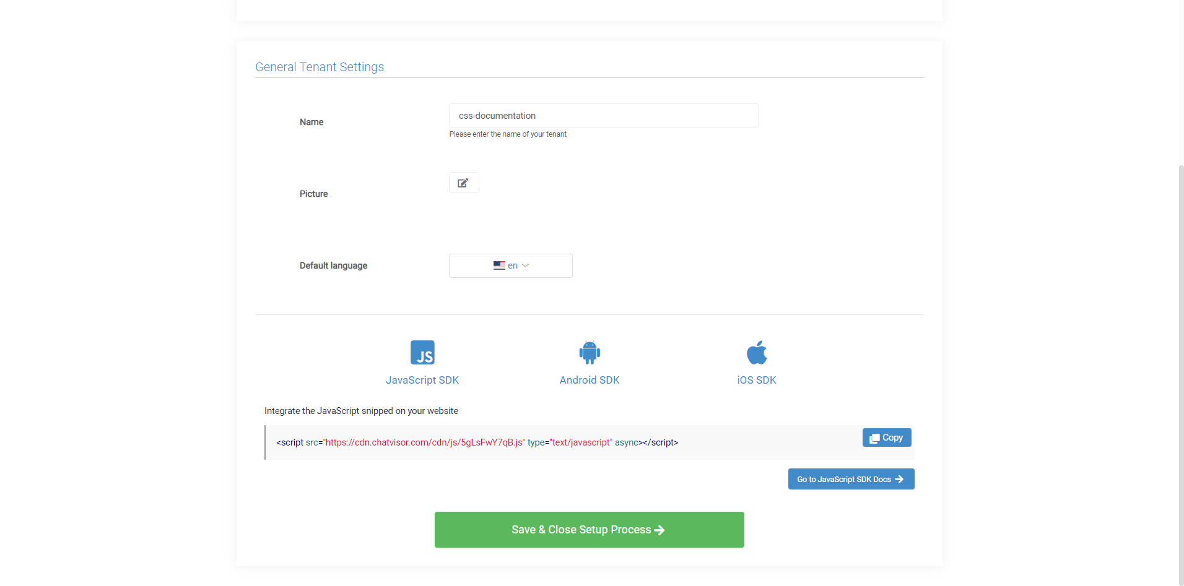Click the Picture label
This screenshot has height=586, width=1184.
[314, 194]
